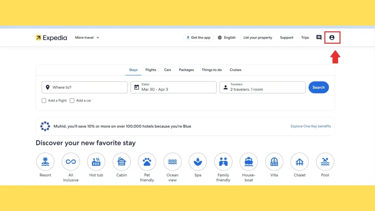The image size is (375, 211).
Task: Check the Add a car checkbox
Action: [x=72, y=100]
